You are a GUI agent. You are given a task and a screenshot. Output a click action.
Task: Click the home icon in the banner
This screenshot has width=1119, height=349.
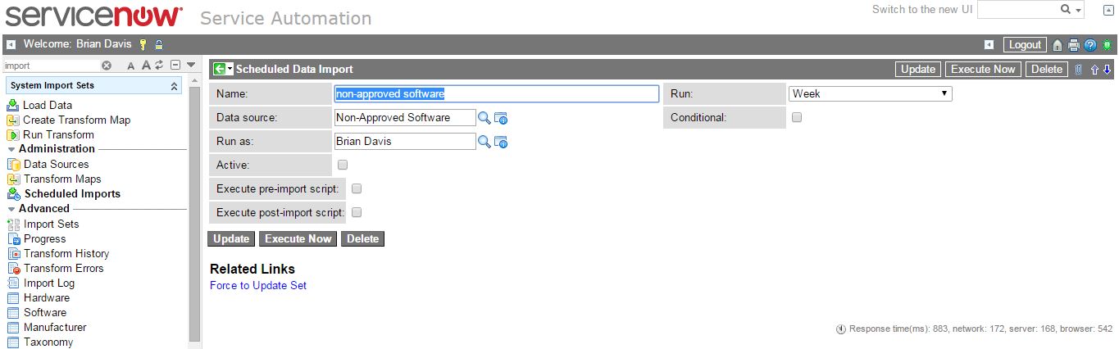tap(1058, 45)
